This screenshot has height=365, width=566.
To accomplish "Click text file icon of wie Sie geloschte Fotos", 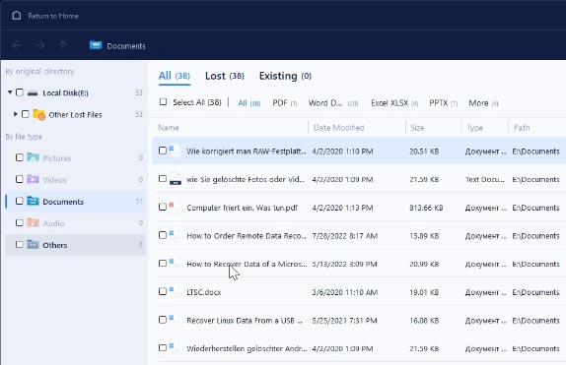I will pos(176,179).
